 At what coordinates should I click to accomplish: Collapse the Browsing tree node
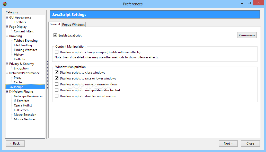click(7, 36)
